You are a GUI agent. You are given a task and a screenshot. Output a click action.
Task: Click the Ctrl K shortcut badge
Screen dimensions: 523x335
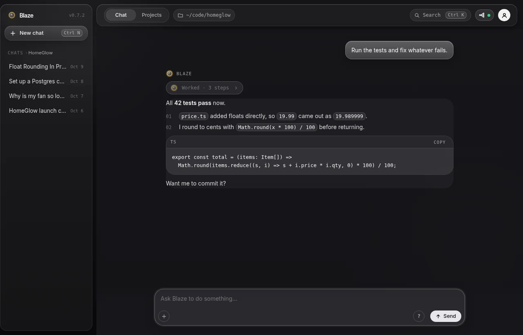click(456, 15)
